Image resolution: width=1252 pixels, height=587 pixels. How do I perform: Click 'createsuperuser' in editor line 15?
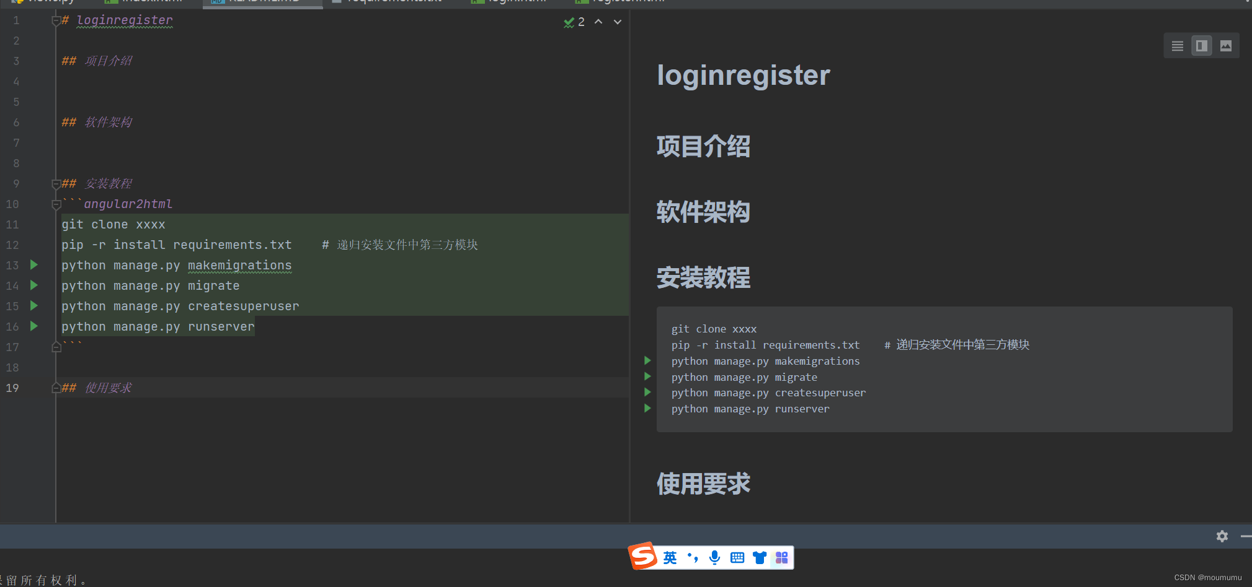(244, 306)
